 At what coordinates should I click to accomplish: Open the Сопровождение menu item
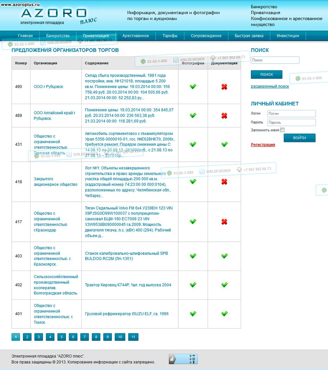coord(206,35)
